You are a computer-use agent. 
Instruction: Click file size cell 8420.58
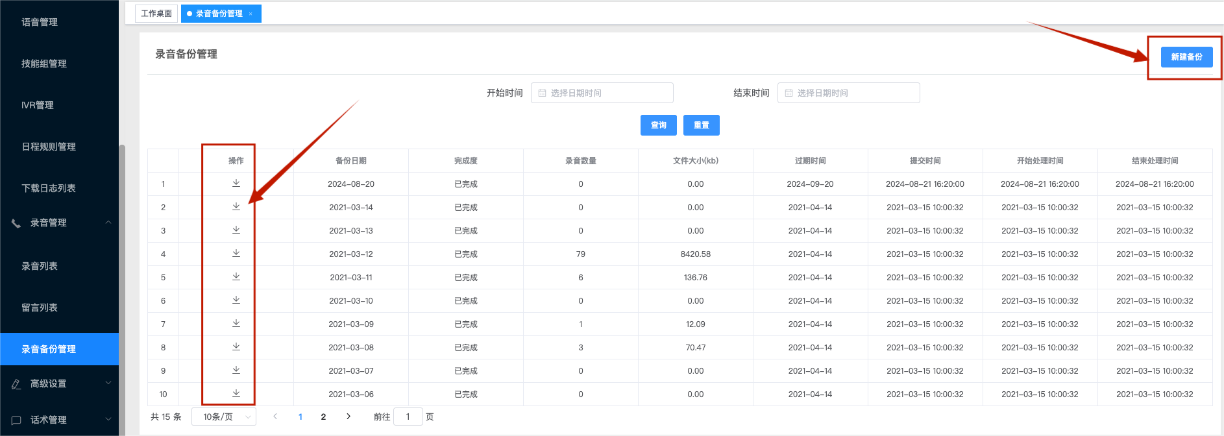[x=696, y=254]
